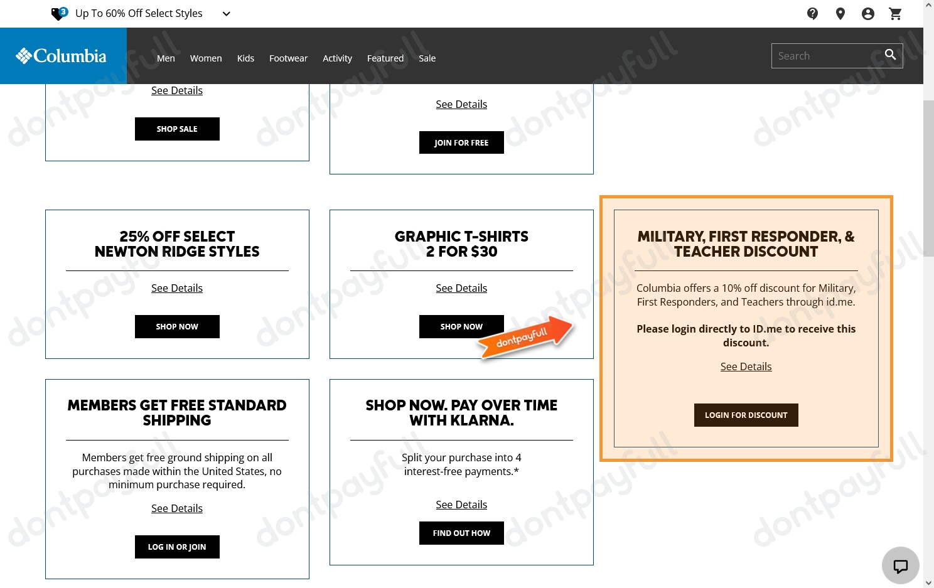934x588 pixels.
Task: Click the search magnifier icon
Action: 890,55
